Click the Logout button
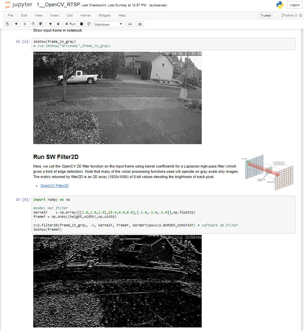The image size is (304, 331). 294,5
